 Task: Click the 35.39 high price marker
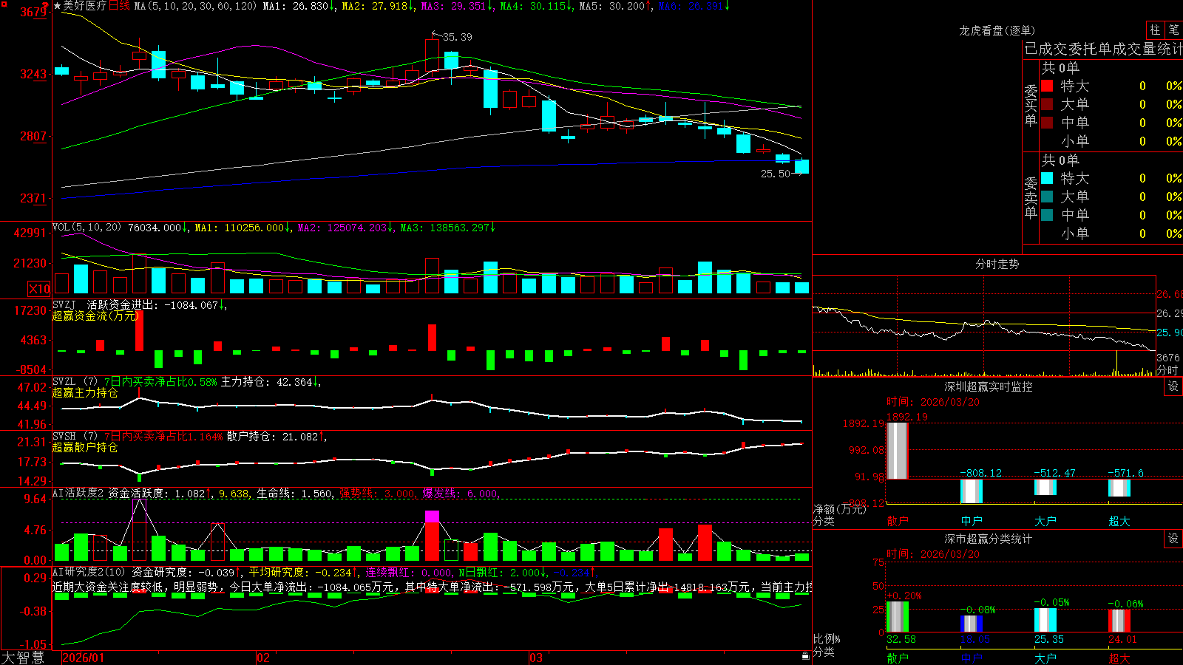tap(458, 37)
